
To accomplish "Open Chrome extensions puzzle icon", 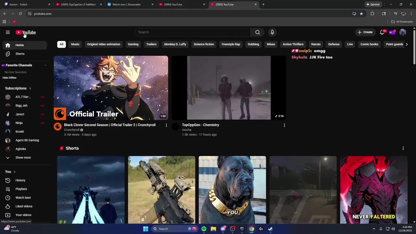I will pyautogui.click(x=372, y=14).
